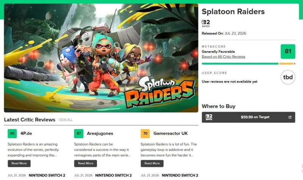The width and height of the screenshot is (303, 180).
Task: Open VIEW ALL critic reviews link
Action: pyautogui.click(x=66, y=119)
